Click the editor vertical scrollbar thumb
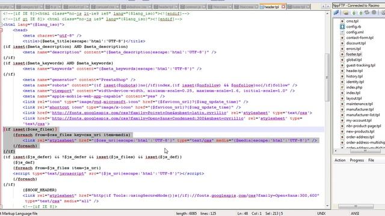This screenshot has width=385, height=216. [327, 77]
